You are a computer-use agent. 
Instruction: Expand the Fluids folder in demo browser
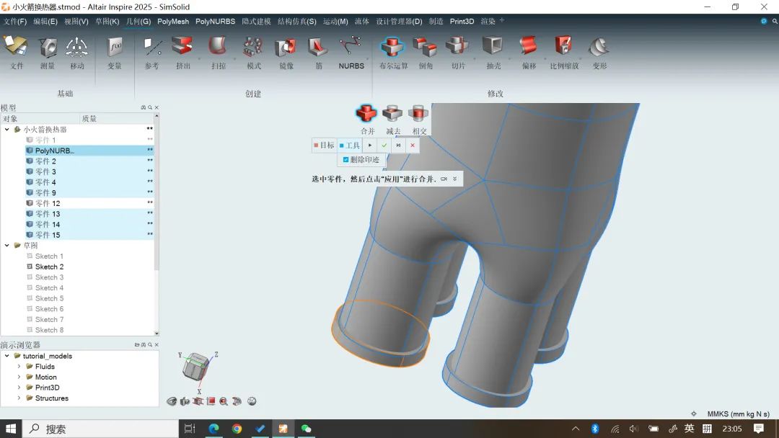point(19,367)
